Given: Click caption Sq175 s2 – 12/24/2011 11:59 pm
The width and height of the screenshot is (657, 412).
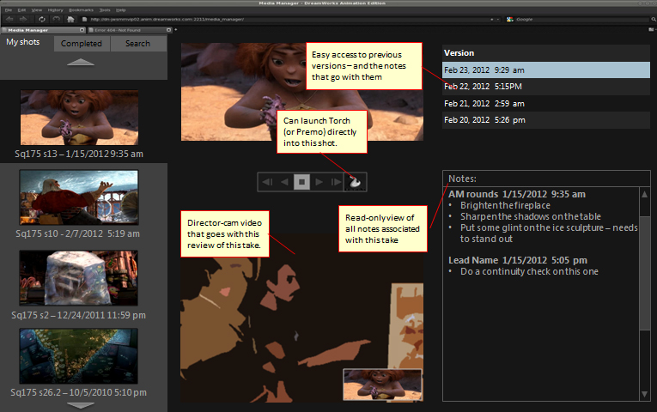Looking at the screenshot, I should point(78,315).
